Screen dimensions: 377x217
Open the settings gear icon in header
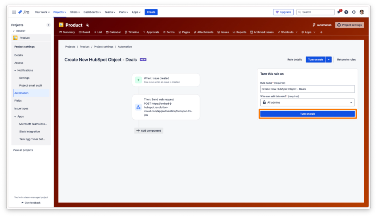click(354, 12)
